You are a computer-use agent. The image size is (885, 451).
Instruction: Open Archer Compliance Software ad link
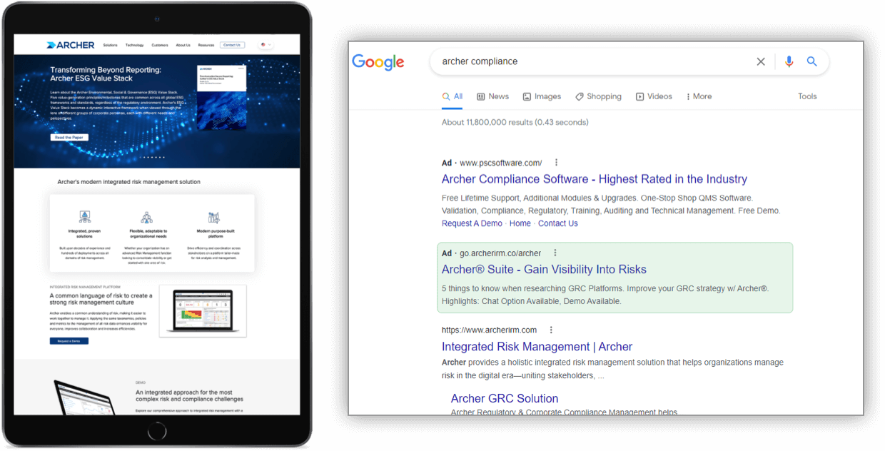(595, 179)
